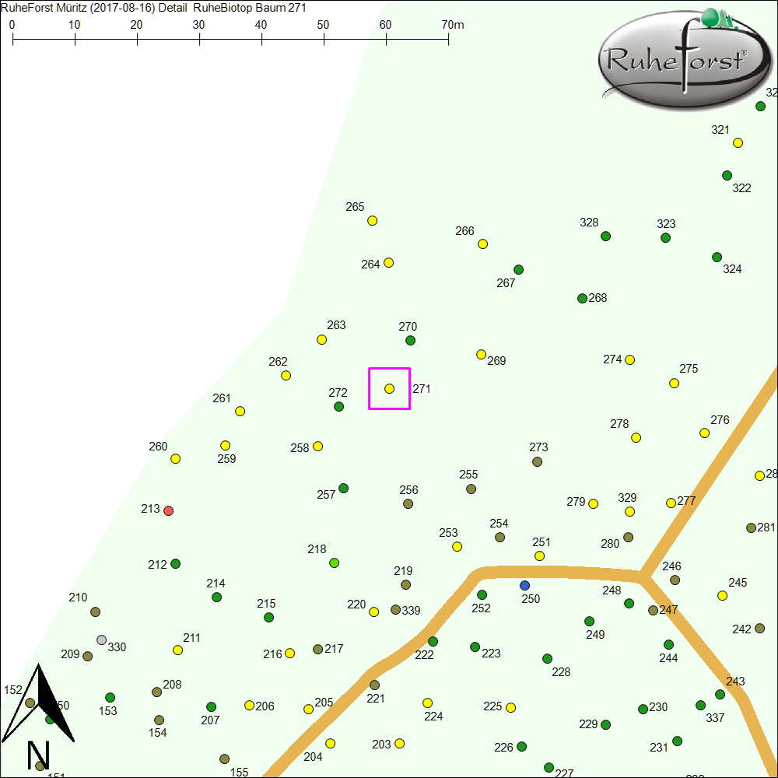Select the green tree marker 212
The height and width of the screenshot is (778, 778).
point(176,563)
